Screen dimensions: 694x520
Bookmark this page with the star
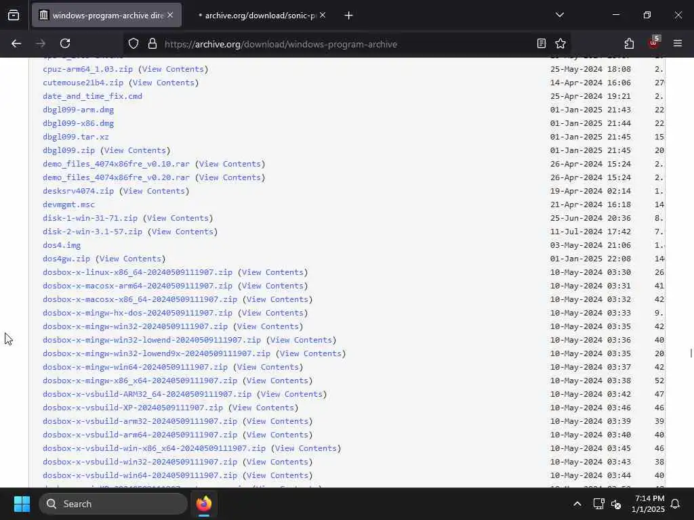560,43
